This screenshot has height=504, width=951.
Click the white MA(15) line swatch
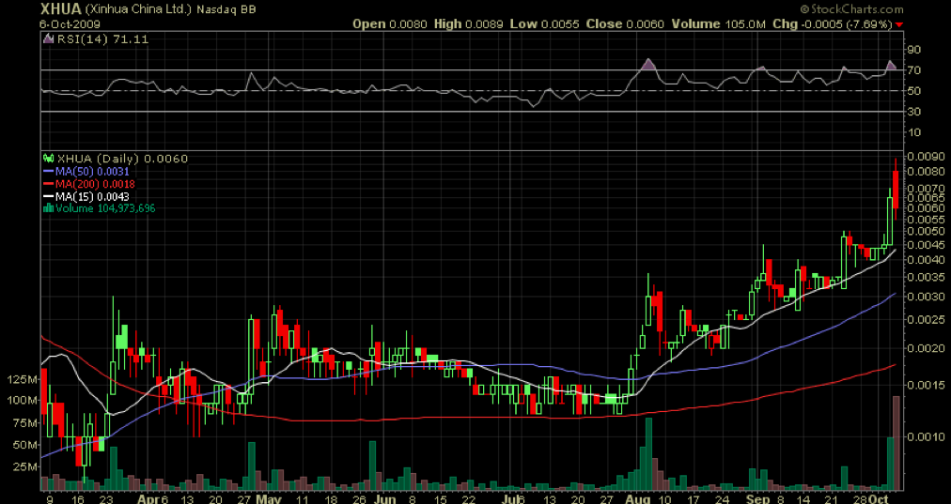49,197
